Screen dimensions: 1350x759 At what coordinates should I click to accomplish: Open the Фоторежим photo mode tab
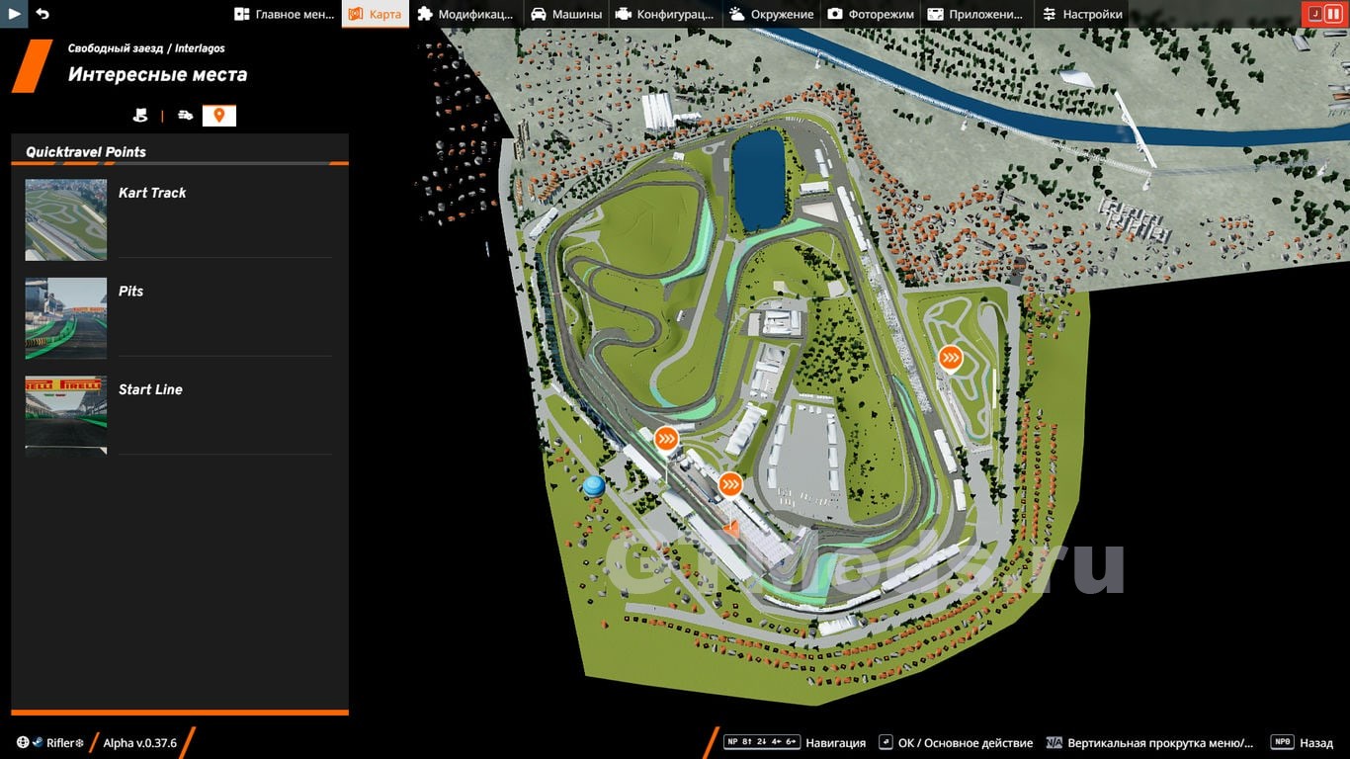(871, 14)
